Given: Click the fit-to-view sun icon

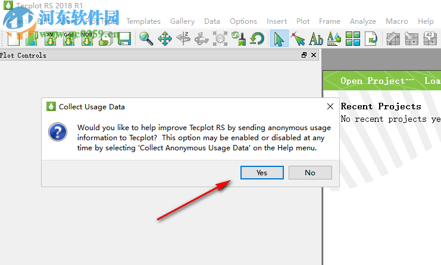Looking at the screenshot, I should click(220, 39).
